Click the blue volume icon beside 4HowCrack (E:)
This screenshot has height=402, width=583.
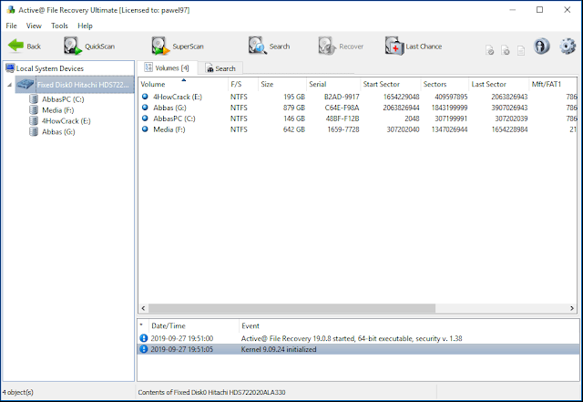pos(145,97)
